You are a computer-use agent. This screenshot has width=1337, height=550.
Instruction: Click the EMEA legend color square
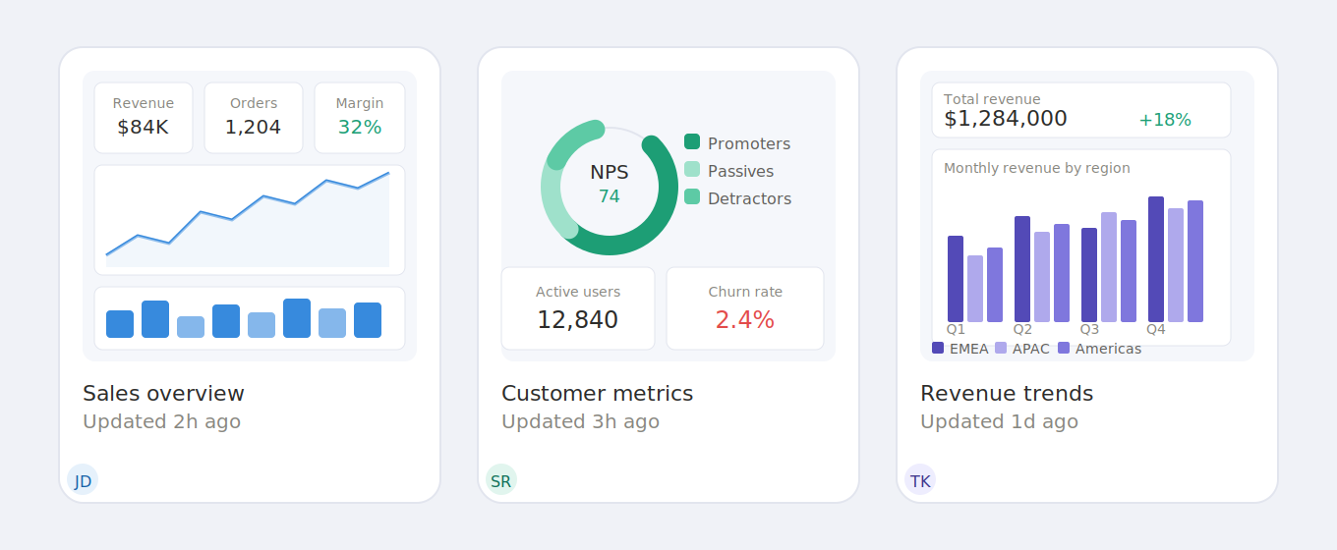tap(938, 348)
